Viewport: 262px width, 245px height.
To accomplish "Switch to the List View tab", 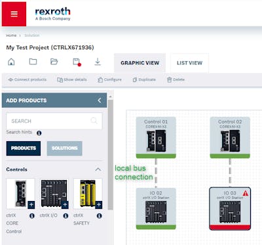I will [189, 63].
